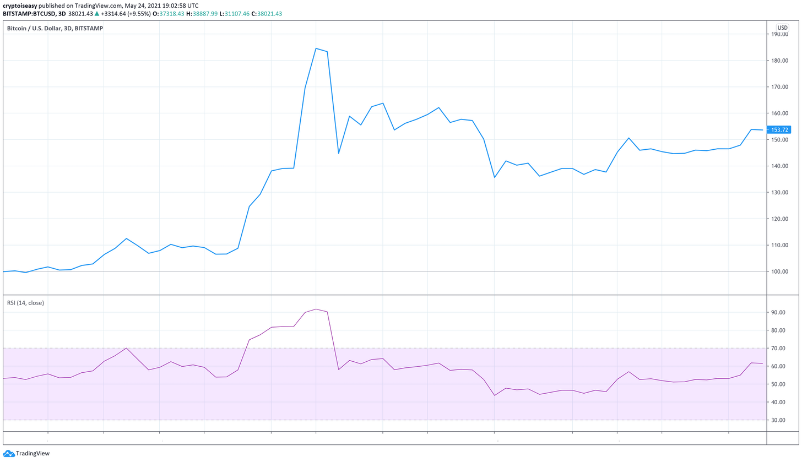Click the 'Bitcoin / U.S. Dollar, 3D, BITSTAMP' title

coord(55,28)
